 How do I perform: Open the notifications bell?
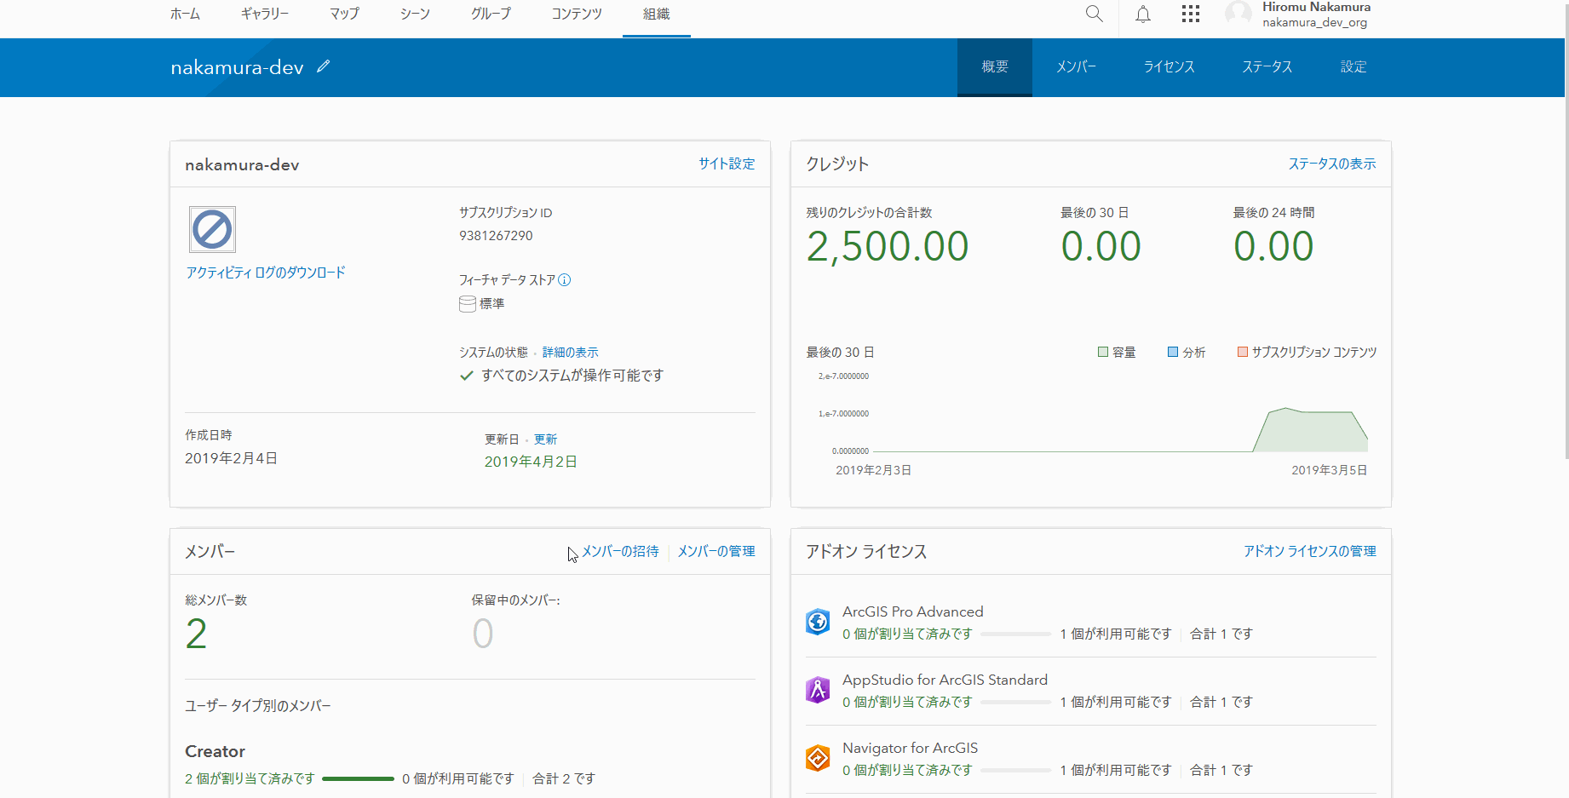coord(1143,14)
